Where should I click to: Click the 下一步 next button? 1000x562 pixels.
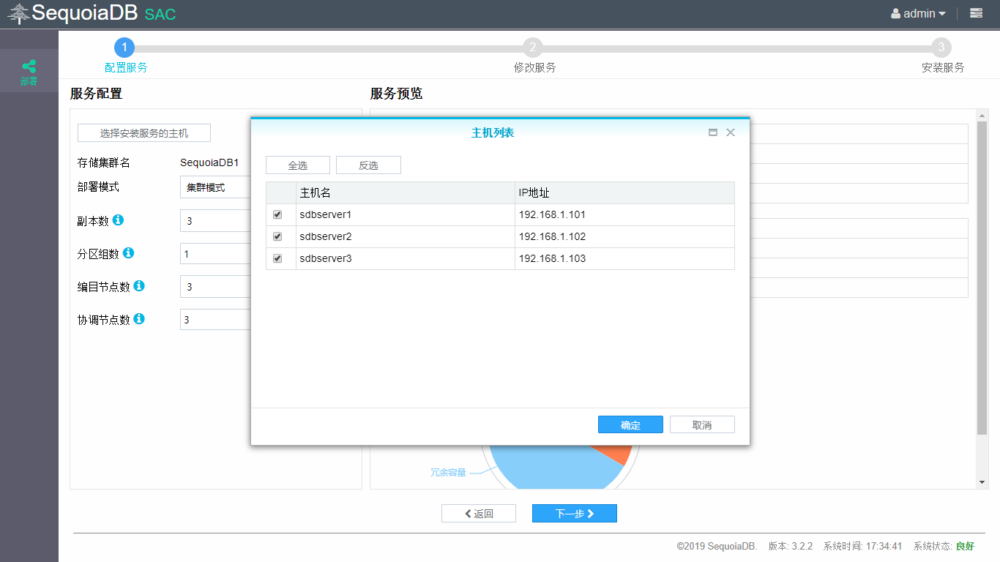[575, 513]
